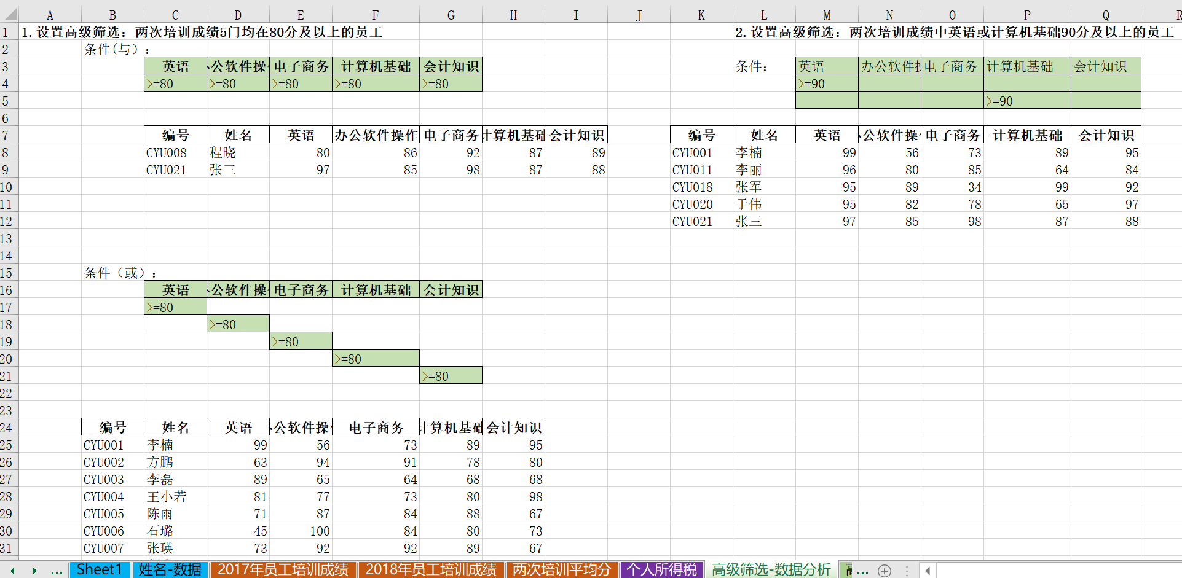Select the title cell starting with '1. 设置高级筛选'
Image resolution: width=1182 pixels, height=578 pixels.
click(x=202, y=32)
